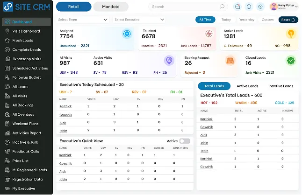Toggle the Active switch in Quick View
The width and height of the screenshot is (302, 195).
[x=185, y=141]
